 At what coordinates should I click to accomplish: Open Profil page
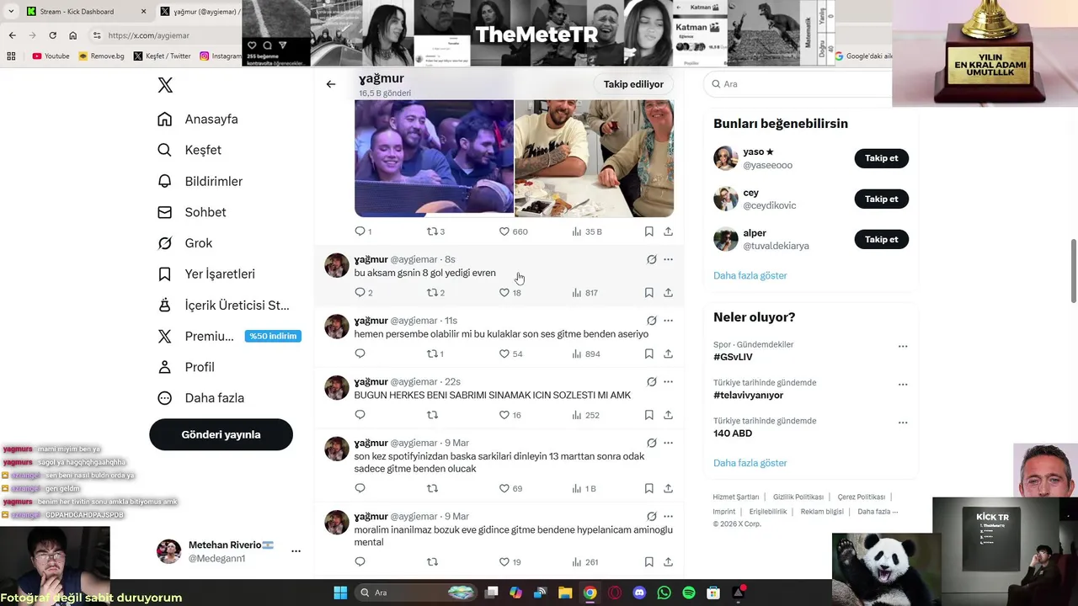[x=186, y=367]
